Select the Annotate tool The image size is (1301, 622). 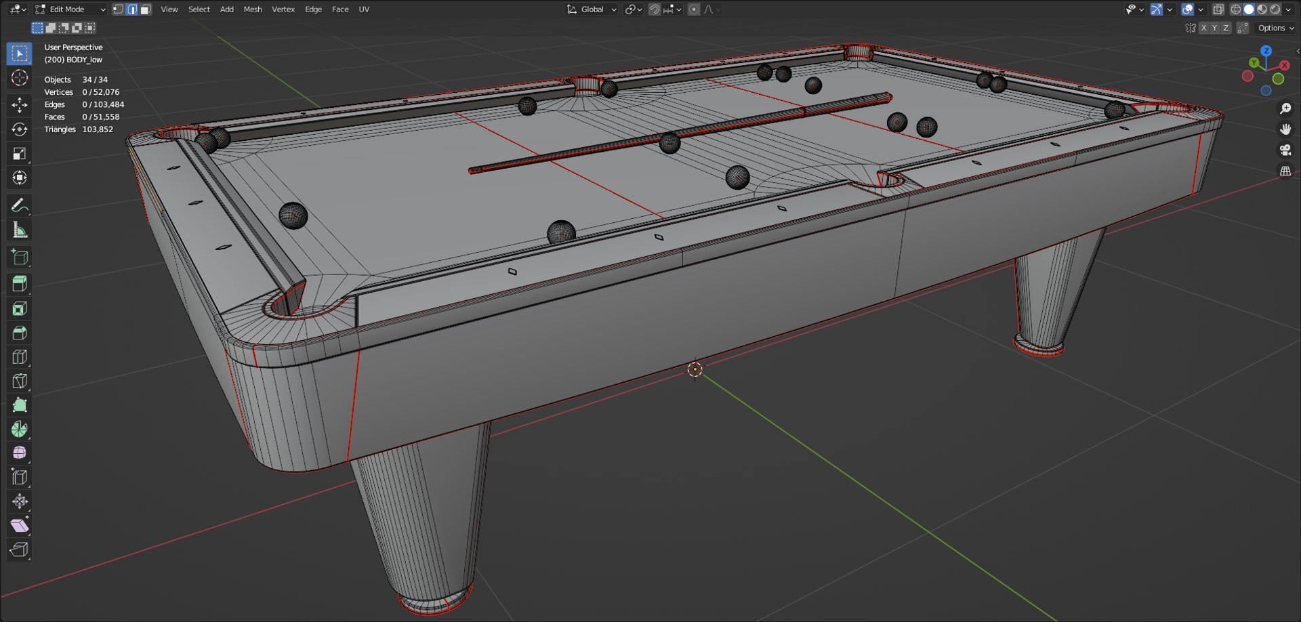point(19,205)
